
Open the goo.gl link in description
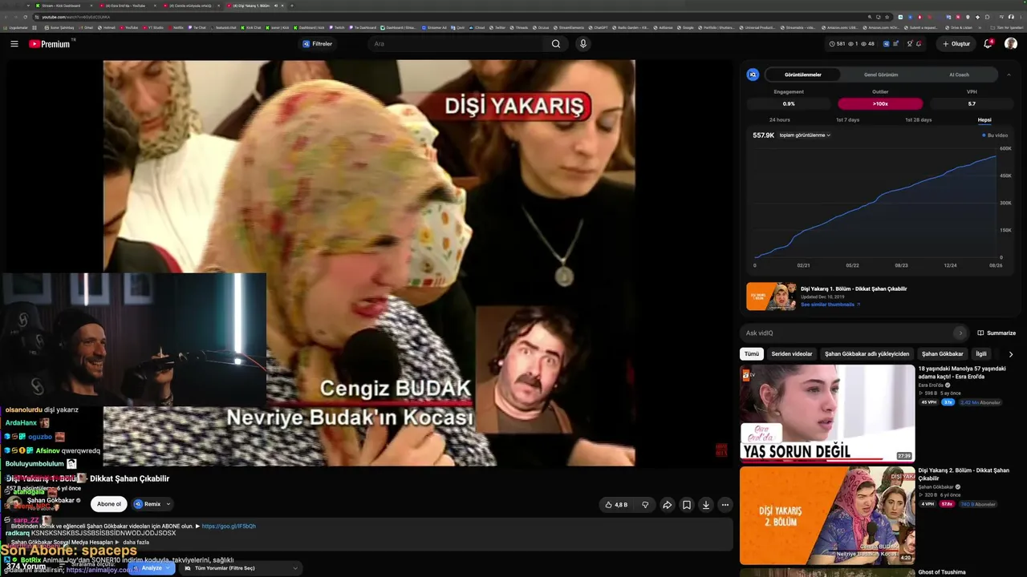229,527
